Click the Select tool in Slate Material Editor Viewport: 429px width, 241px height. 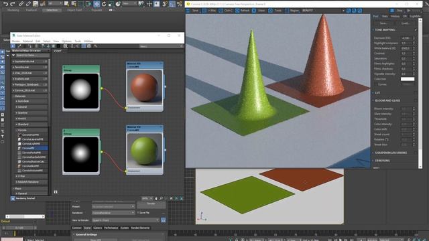[x=13, y=46]
